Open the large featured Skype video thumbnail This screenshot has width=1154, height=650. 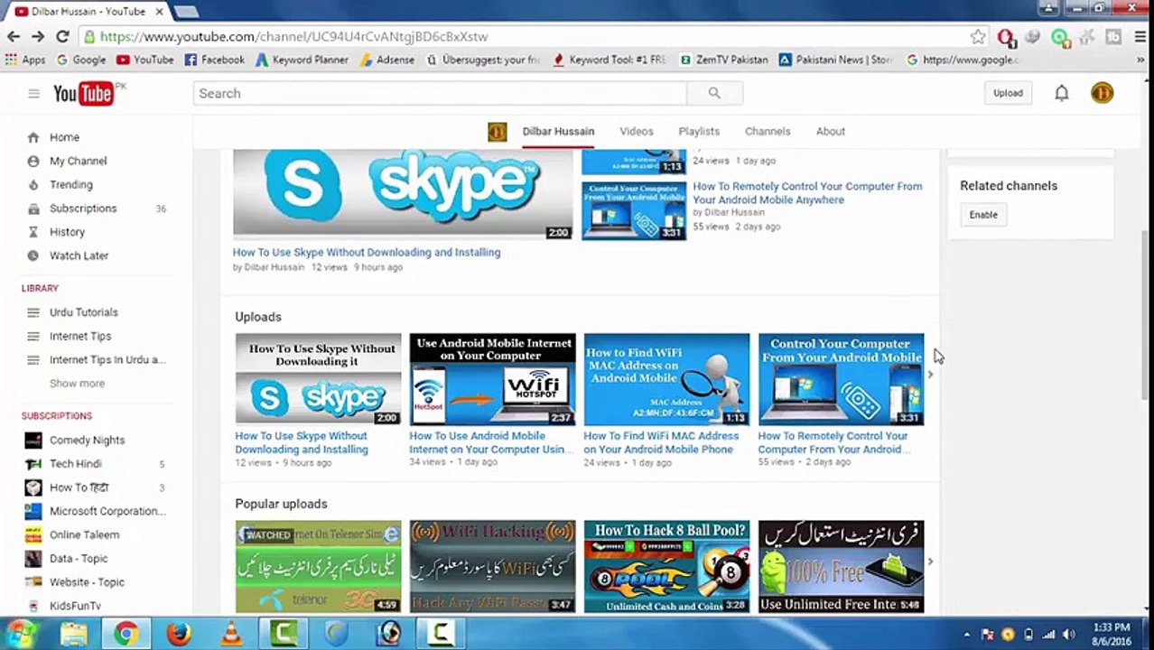click(403, 194)
